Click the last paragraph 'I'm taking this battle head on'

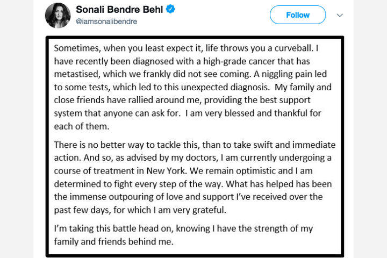point(183,235)
